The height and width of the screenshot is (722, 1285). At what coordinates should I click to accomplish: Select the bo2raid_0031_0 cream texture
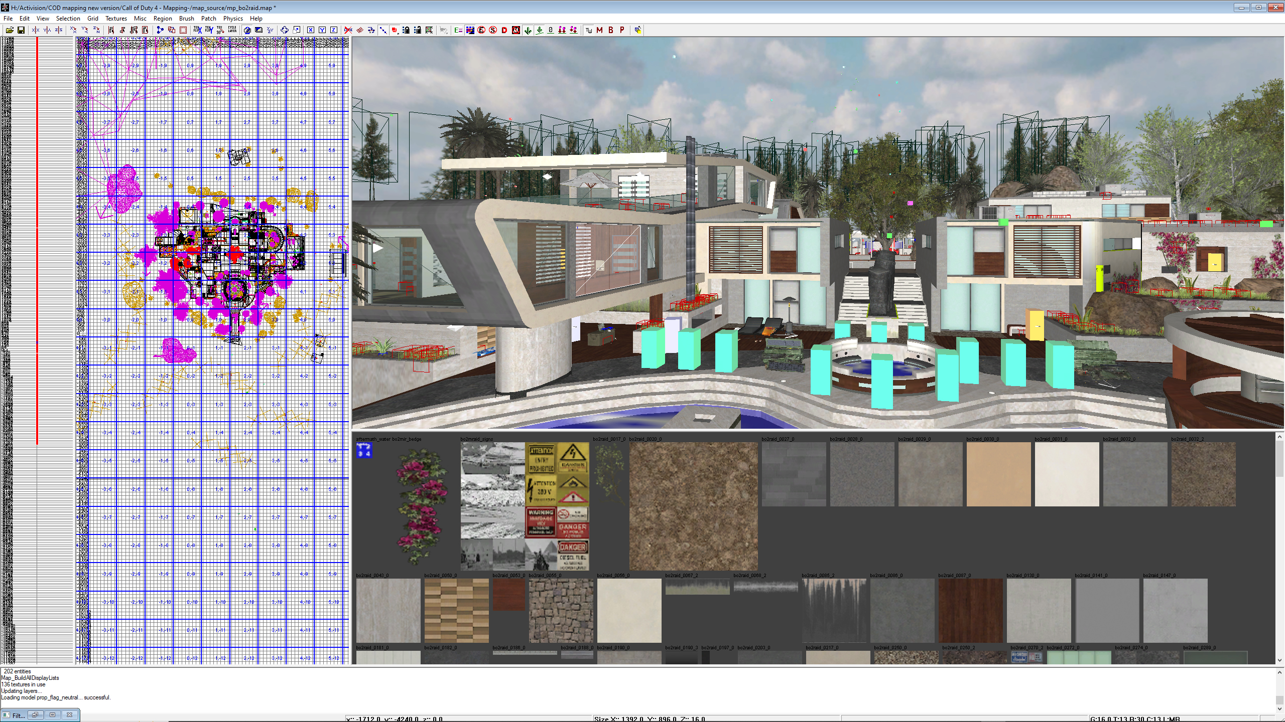pyautogui.click(x=1067, y=474)
